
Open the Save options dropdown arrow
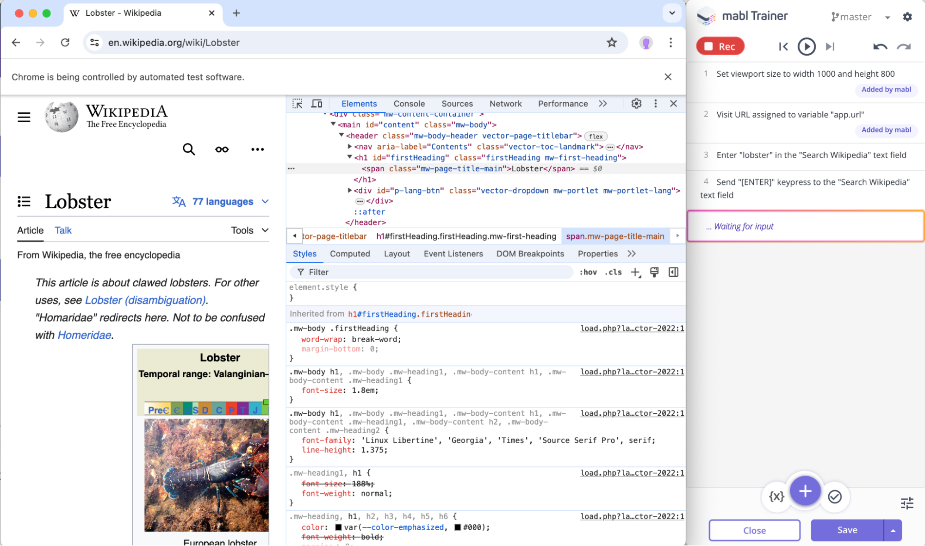point(893,530)
